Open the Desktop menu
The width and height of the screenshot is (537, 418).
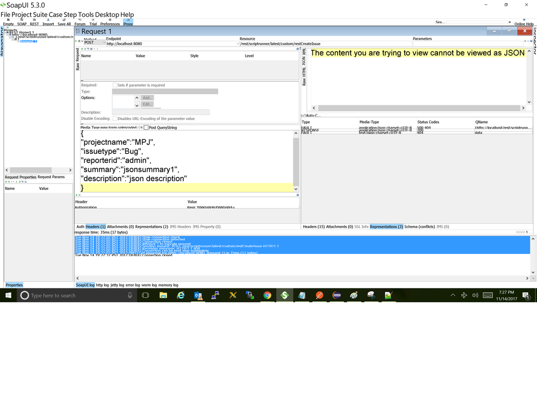tap(107, 15)
